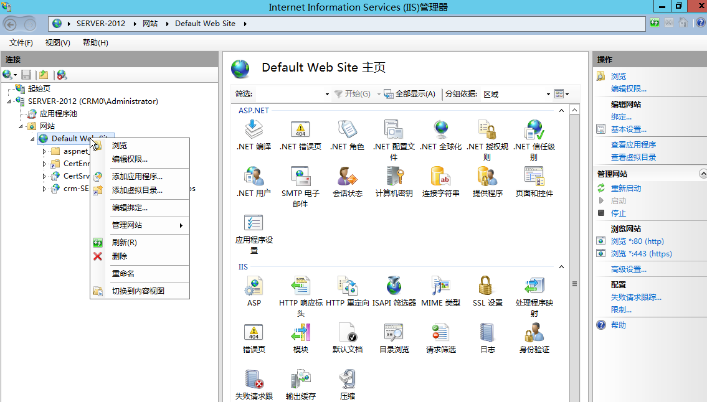Open the ASP feature icon
This screenshot has width=707, height=402.
coord(254,286)
